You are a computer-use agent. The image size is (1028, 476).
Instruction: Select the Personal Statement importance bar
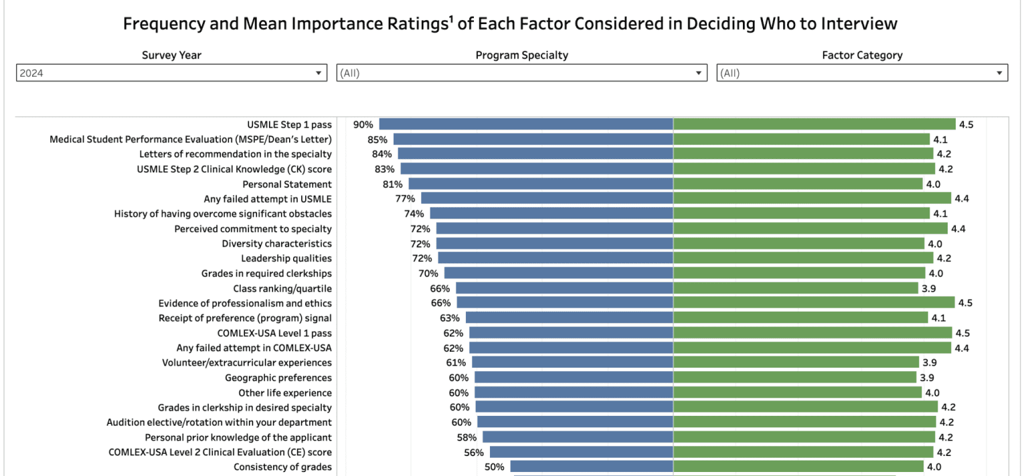click(x=796, y=184)
